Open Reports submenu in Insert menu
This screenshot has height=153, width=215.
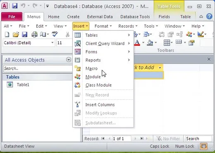103,60
